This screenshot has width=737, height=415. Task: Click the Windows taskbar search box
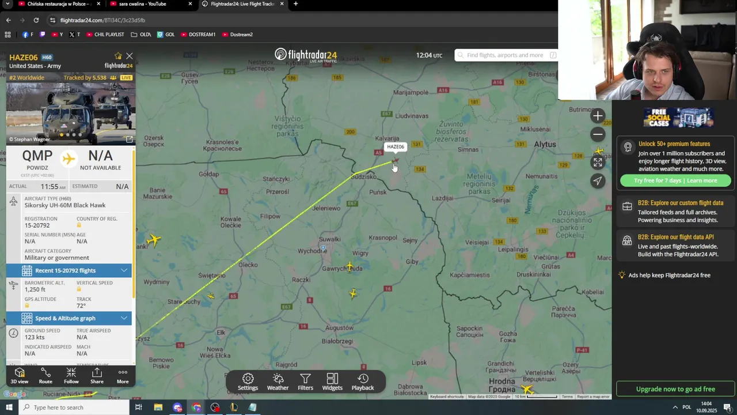(x=74, y=408)
